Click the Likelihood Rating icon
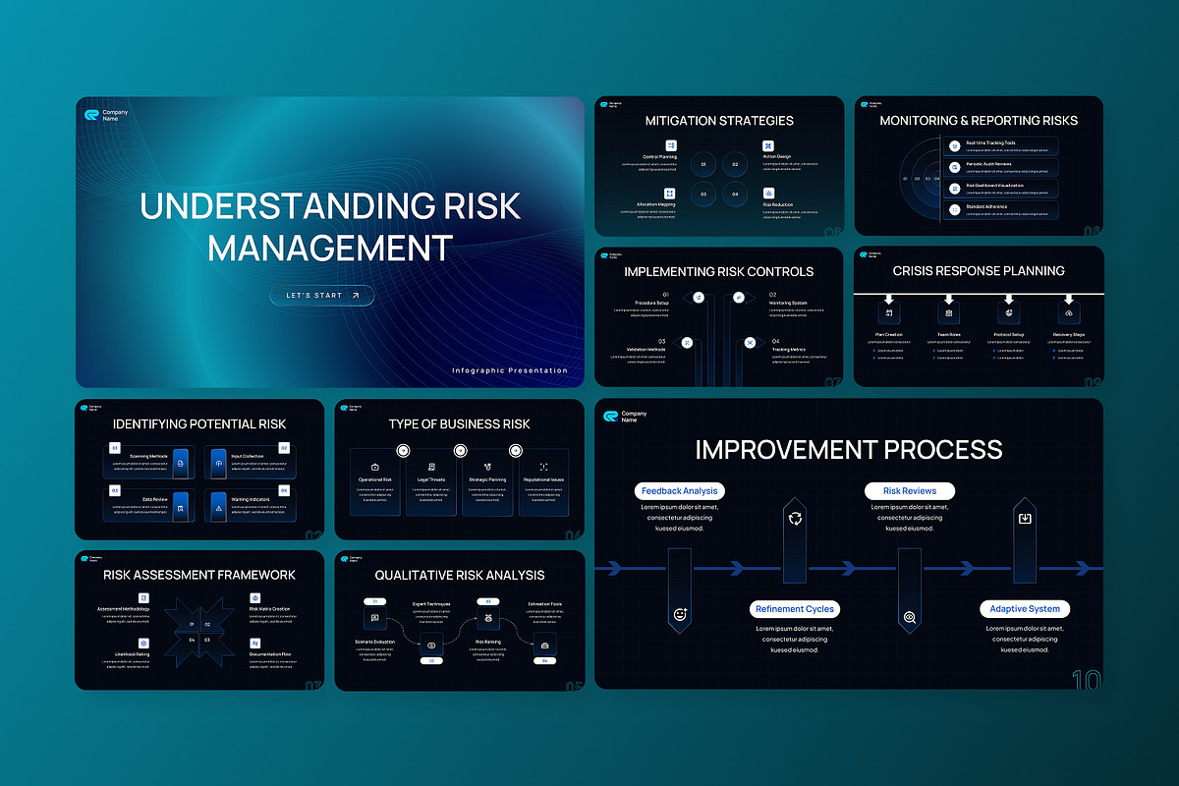This screenshot has height=786, width=1179. click(x=143, y=643)
